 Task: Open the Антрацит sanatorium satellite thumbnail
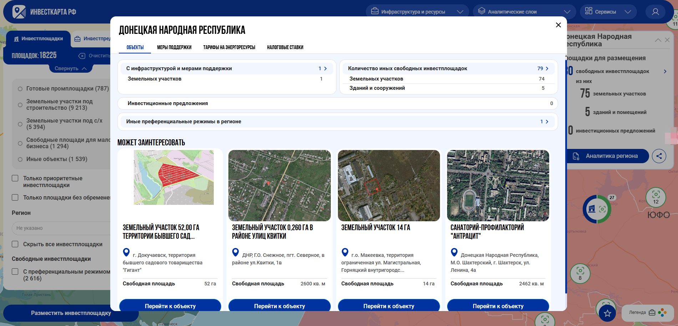(x=498, y=185)
